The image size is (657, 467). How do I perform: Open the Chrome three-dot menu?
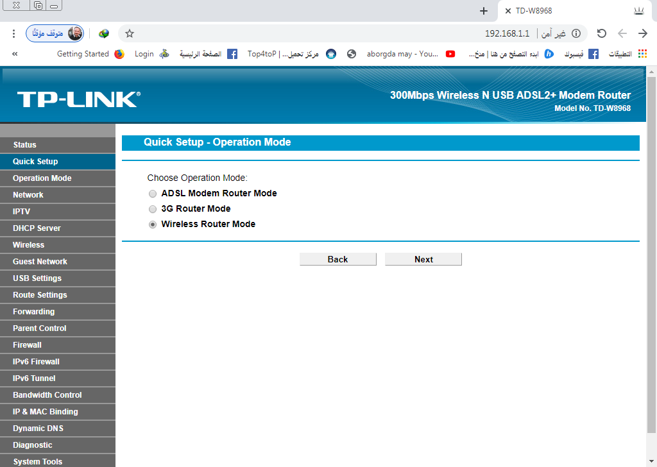[13, 33]
